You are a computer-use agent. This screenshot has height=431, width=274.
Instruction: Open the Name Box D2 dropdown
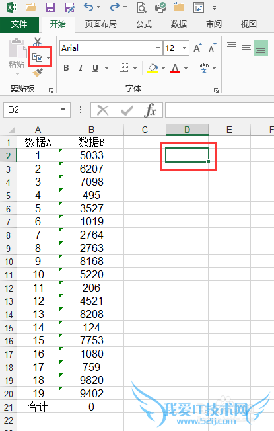click(x=63, y=110)
